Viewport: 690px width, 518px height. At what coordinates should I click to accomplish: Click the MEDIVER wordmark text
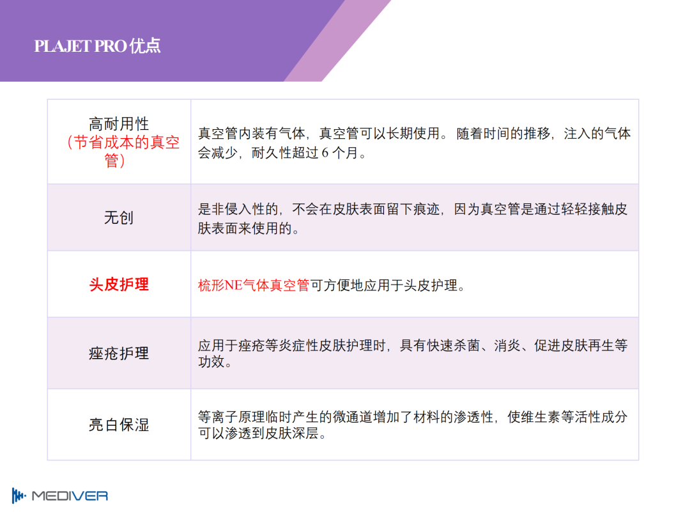tap(70, 496)
